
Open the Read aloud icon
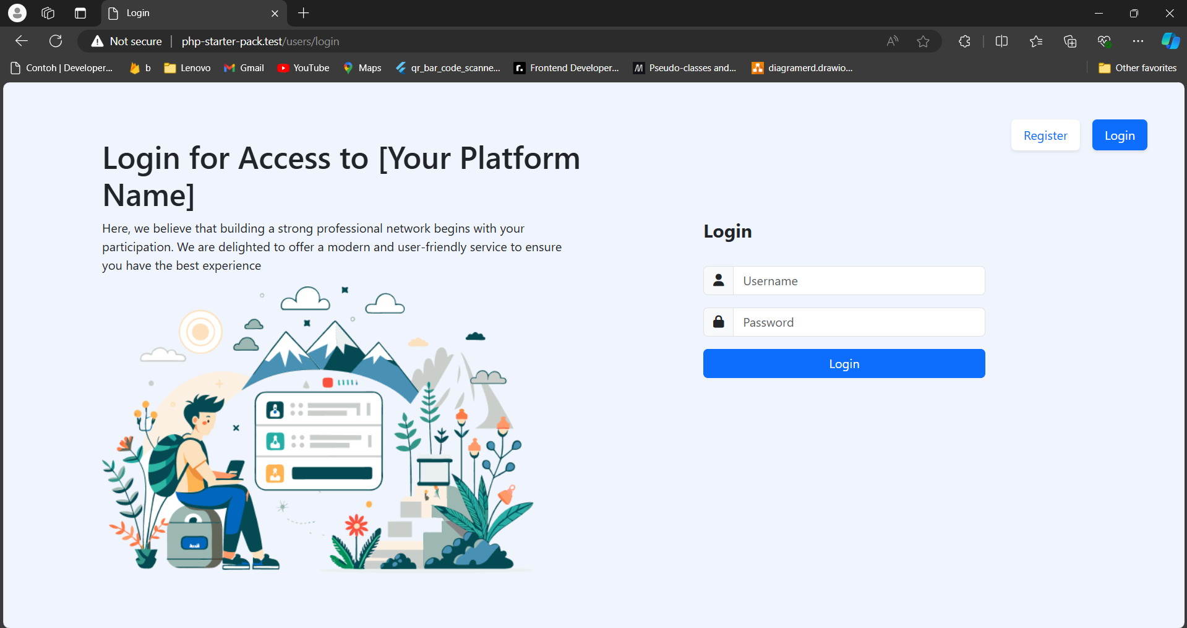[892, 41]
